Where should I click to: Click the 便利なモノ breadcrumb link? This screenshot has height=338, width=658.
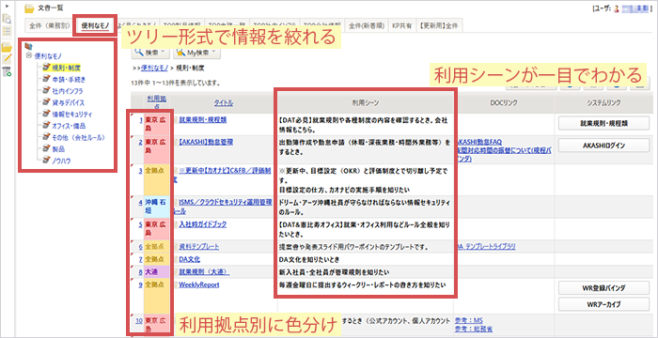[x=155, y=67]
